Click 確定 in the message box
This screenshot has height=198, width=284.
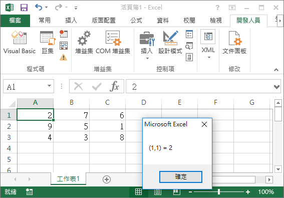181,176
